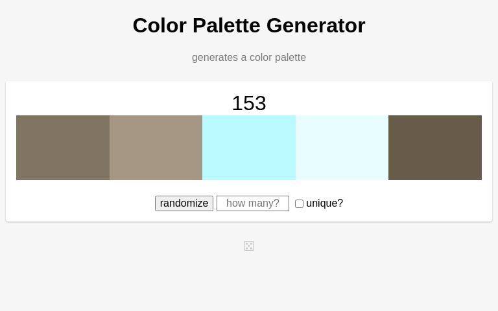Choose the bright light cyan middle swatch
Screen dimensions: 498x311
pyautogui.click(x=249, y=148)
